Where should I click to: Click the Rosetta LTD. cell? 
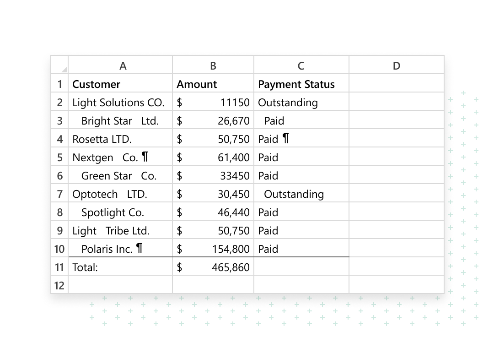click(x=120, y=139)
